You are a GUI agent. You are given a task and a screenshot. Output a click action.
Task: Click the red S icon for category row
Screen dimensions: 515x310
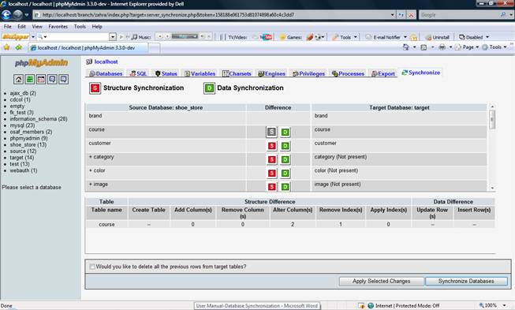point(271,159)
